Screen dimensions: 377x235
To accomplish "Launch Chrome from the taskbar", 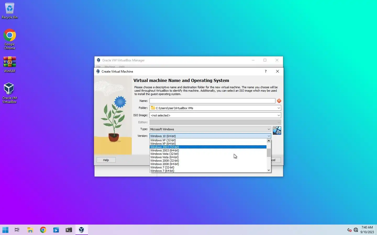I will tap(43, 230).
